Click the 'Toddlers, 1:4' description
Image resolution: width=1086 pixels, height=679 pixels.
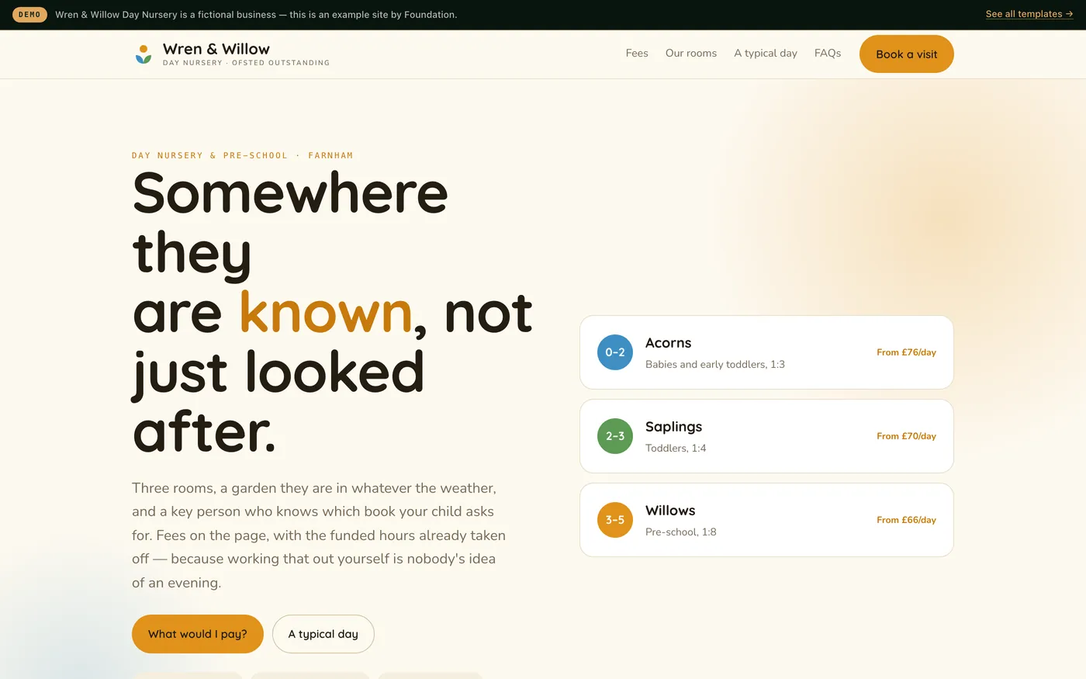coord(676,448)
